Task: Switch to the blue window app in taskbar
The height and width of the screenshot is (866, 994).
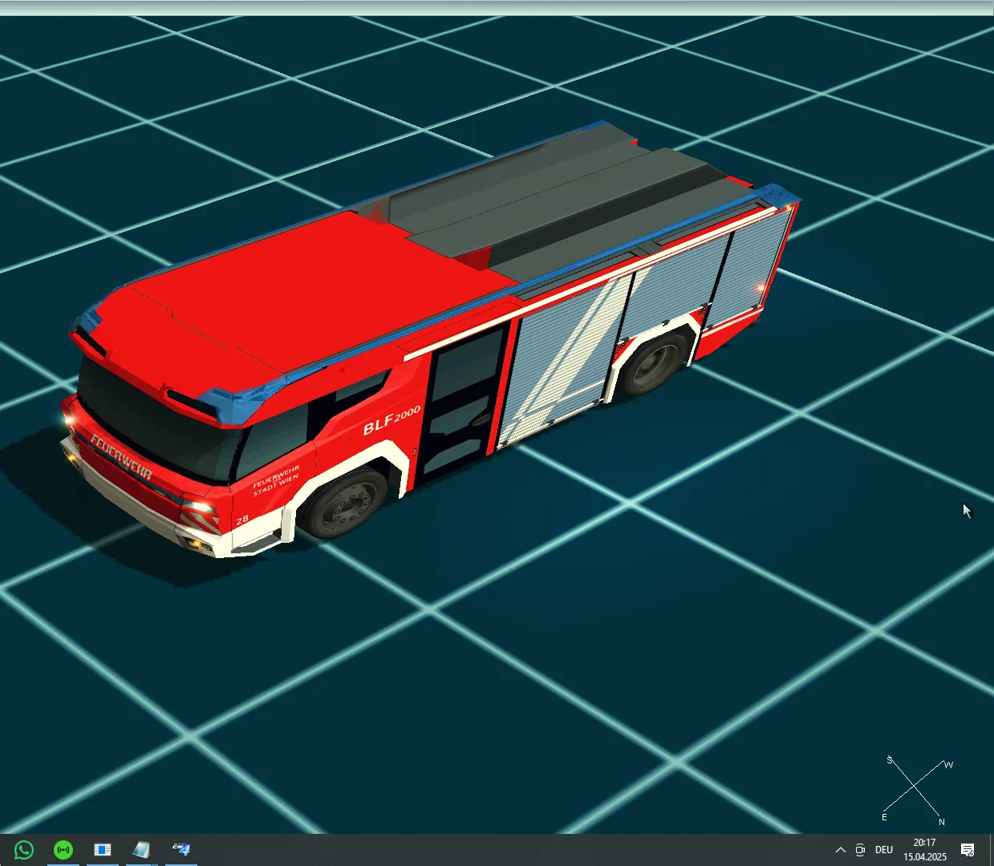Action: pos(103,849)
